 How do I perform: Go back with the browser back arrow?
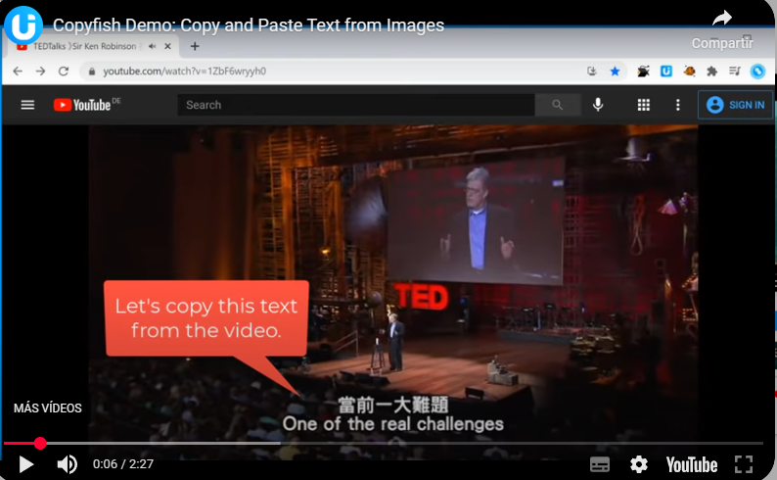[x=18, y=72]
